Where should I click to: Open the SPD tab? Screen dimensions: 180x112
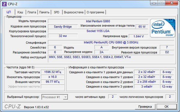tap(57, 12)
